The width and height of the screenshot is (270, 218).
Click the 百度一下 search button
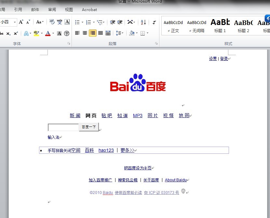(89, 127)
